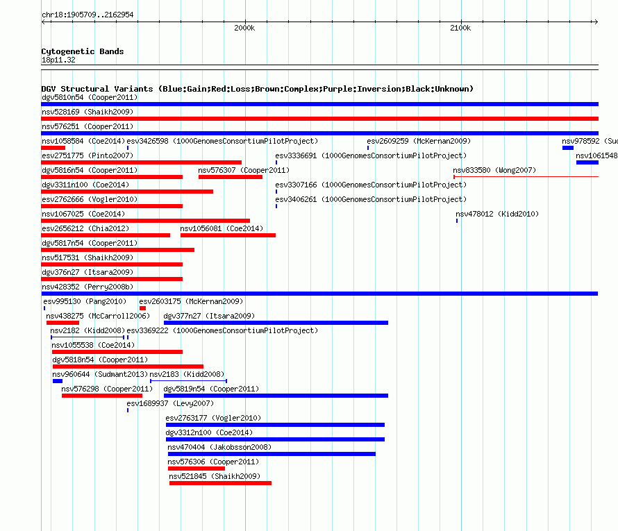This screenshot has width=618, height=531.
Task: Click the chr18:1905709..2162954 coordinate label
Action: click(x=87, y=15)
